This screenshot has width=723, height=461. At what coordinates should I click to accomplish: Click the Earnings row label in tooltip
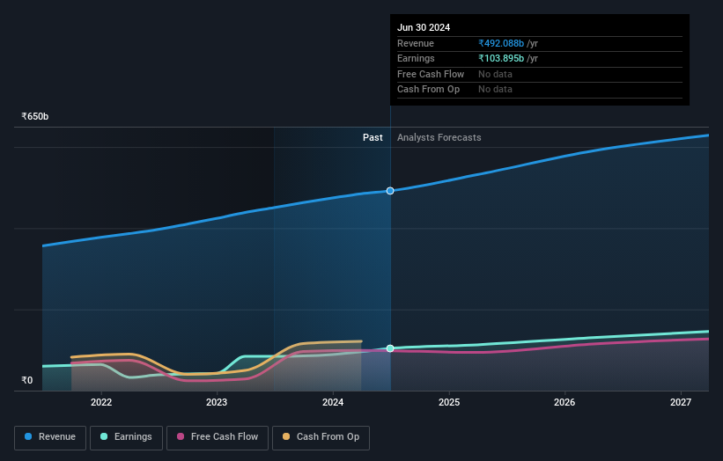click(416, 58)
